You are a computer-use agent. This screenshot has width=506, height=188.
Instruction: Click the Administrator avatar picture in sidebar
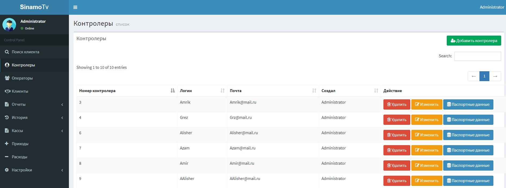(x=9, y=25)
